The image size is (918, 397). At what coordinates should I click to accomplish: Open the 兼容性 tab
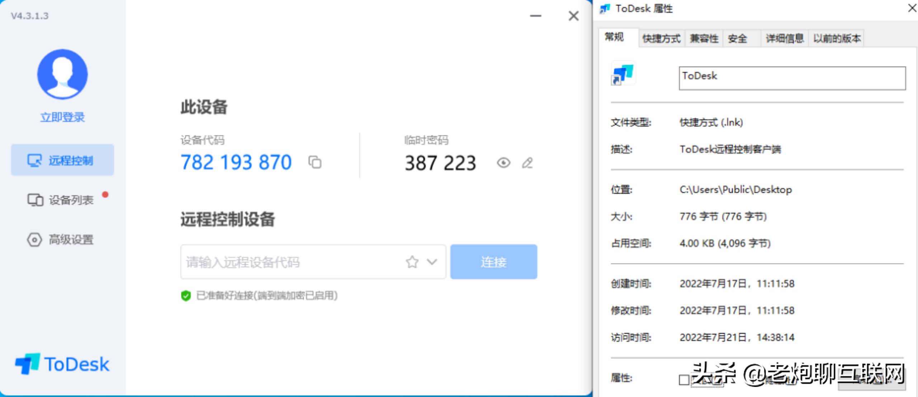(704, 38)
